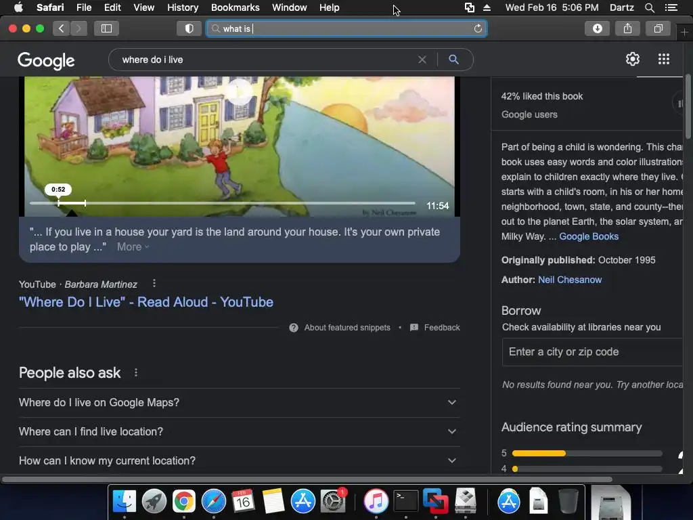Reload page using the refresh icon
Image resolution: width=693 pixels, height=520 pixels.
coord(478,28)
